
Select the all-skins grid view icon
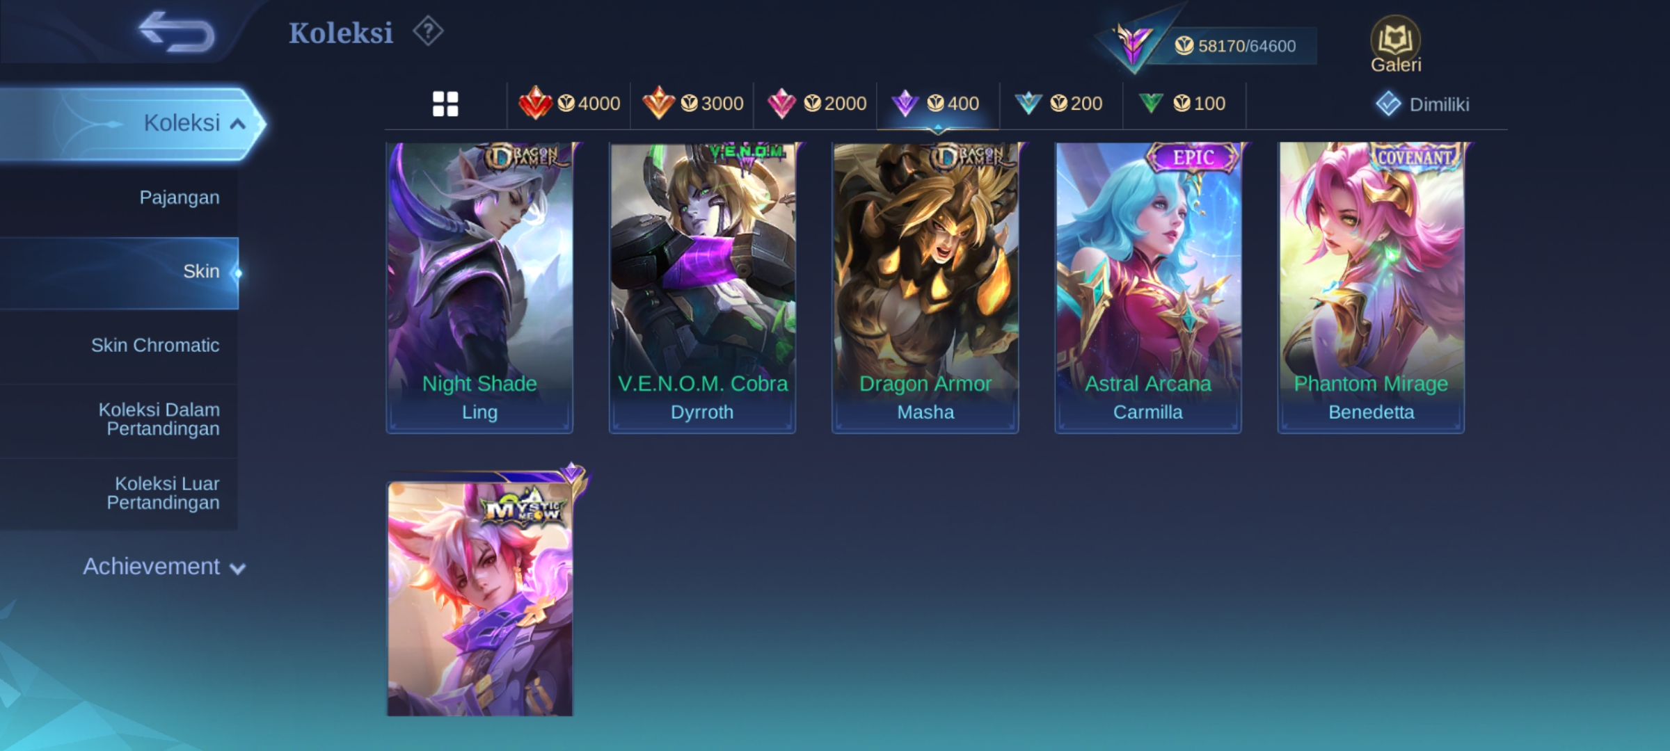tap(445, 104)
